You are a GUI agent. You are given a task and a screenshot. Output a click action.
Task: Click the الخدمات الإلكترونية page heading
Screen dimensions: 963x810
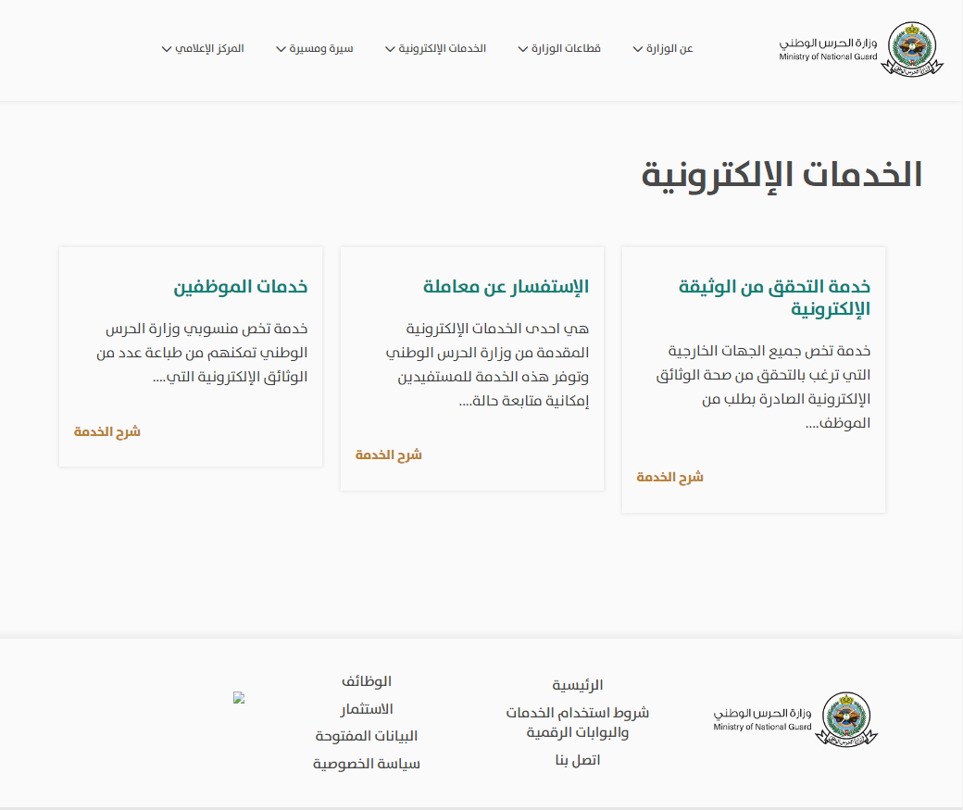pyautogui.click(x=782, y=175)
